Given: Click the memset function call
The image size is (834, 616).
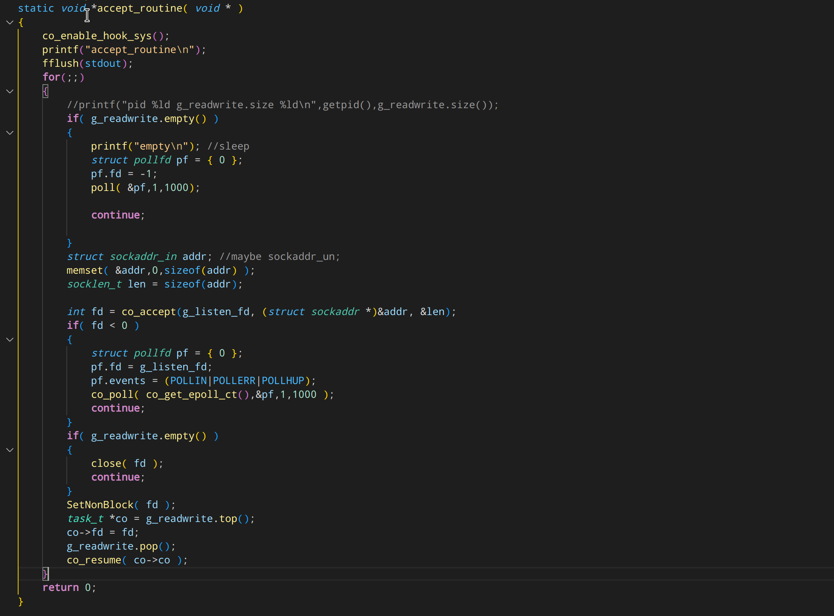Looking at the screenshot, I should tap(85, 270).
